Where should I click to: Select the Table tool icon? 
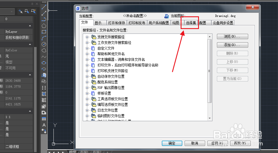[44, 119]
